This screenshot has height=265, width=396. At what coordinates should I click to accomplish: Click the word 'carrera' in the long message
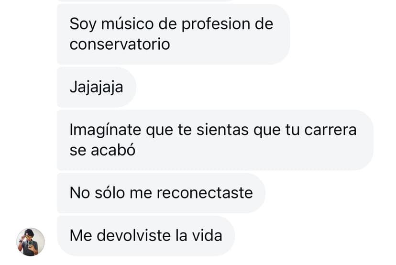pos(330,131)
